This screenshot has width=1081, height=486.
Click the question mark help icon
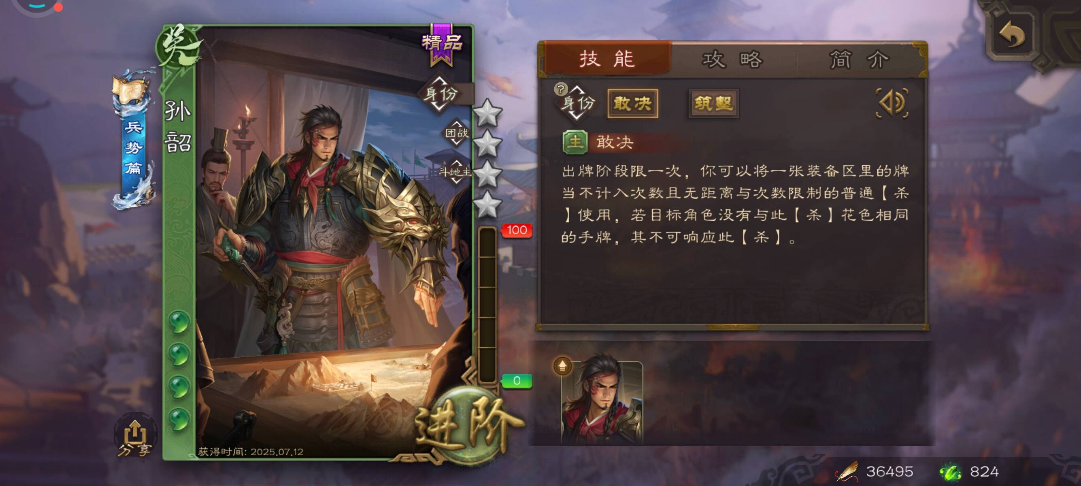tap(561, 89)
